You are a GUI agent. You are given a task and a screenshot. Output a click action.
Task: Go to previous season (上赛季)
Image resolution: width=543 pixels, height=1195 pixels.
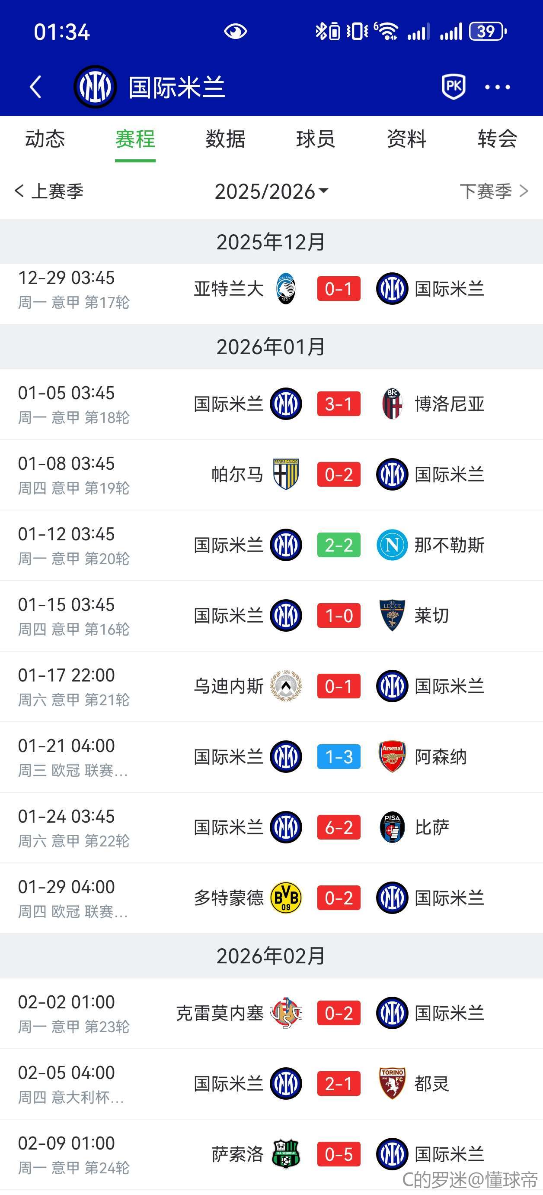[x=49, y=191]
